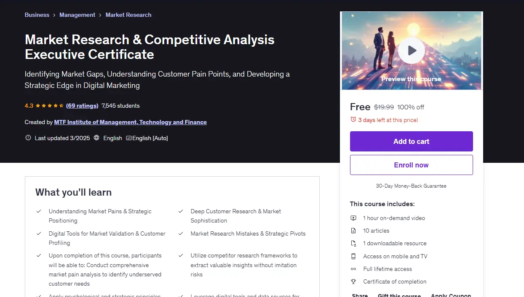Click 1 downloadable resource text
Image resolution: width=524 pixels, height=297 pixels.
coord(395,243)
